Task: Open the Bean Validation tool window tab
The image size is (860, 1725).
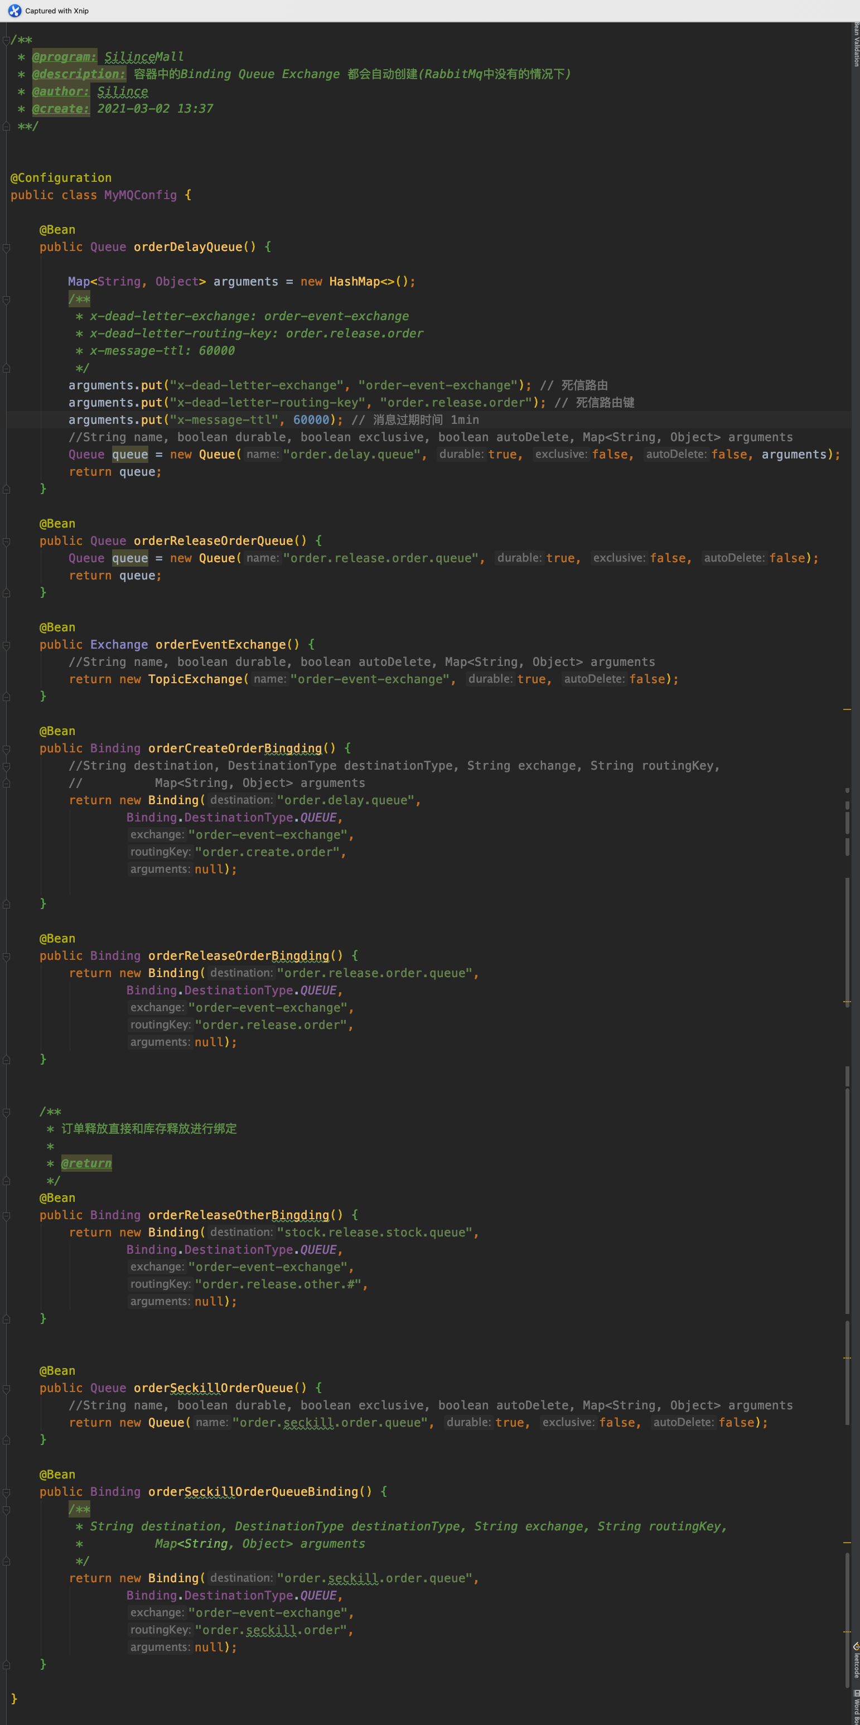Action: [856, 44]
